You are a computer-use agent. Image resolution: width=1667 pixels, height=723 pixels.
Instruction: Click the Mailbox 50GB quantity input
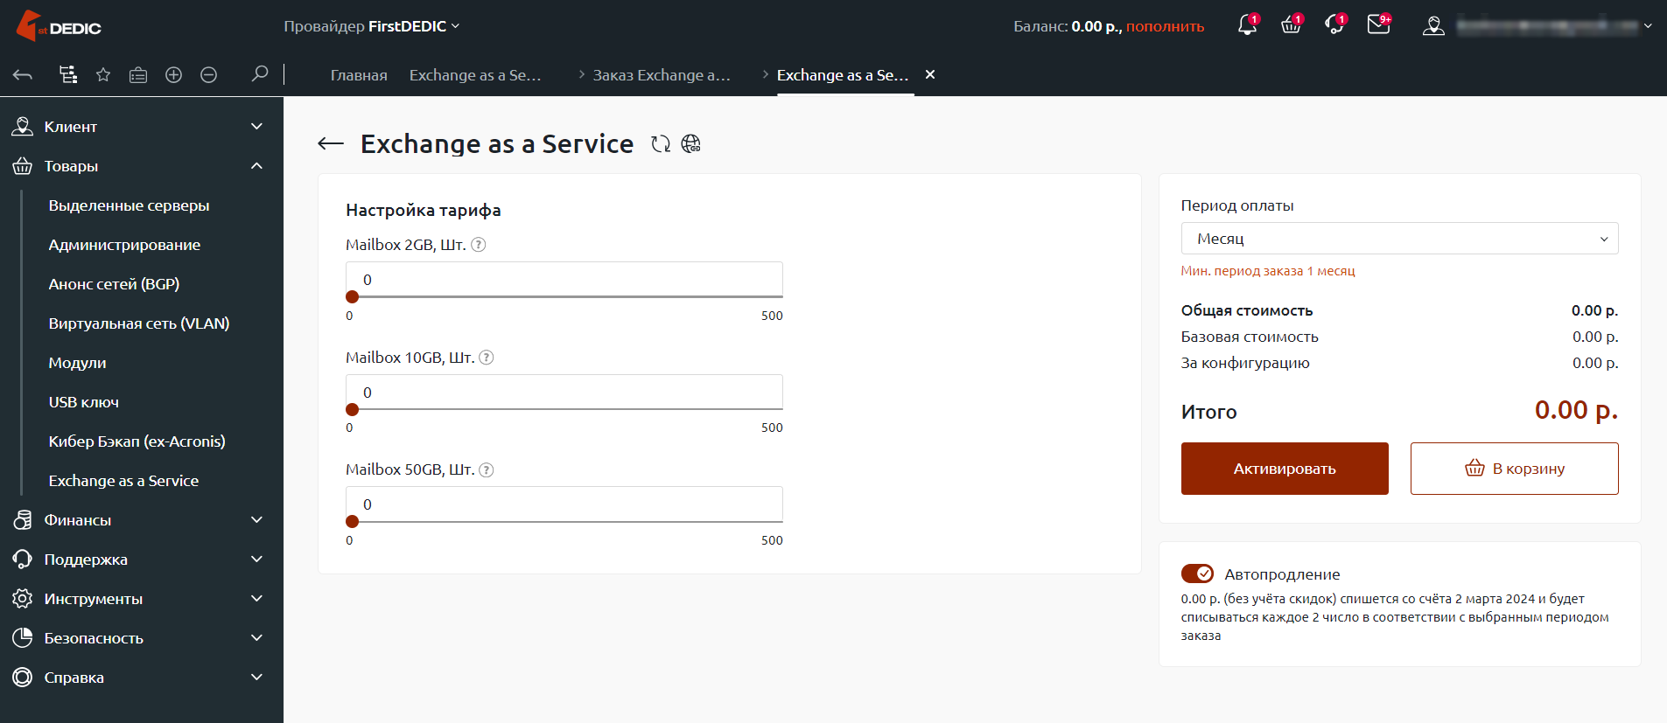click(564, 504)
